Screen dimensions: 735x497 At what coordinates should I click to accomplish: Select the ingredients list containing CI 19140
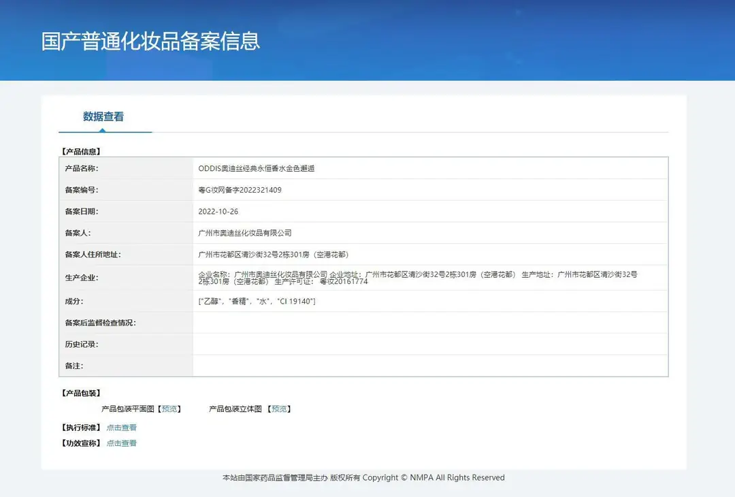tap(257, 302)
